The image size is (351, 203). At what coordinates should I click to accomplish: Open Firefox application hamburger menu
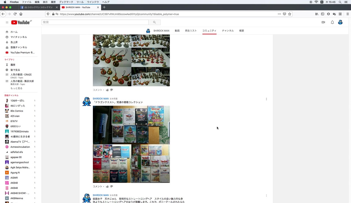[348, 14]
